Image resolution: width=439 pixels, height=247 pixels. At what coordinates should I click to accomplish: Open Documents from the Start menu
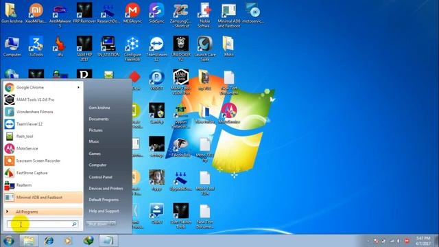click(99, 119)
